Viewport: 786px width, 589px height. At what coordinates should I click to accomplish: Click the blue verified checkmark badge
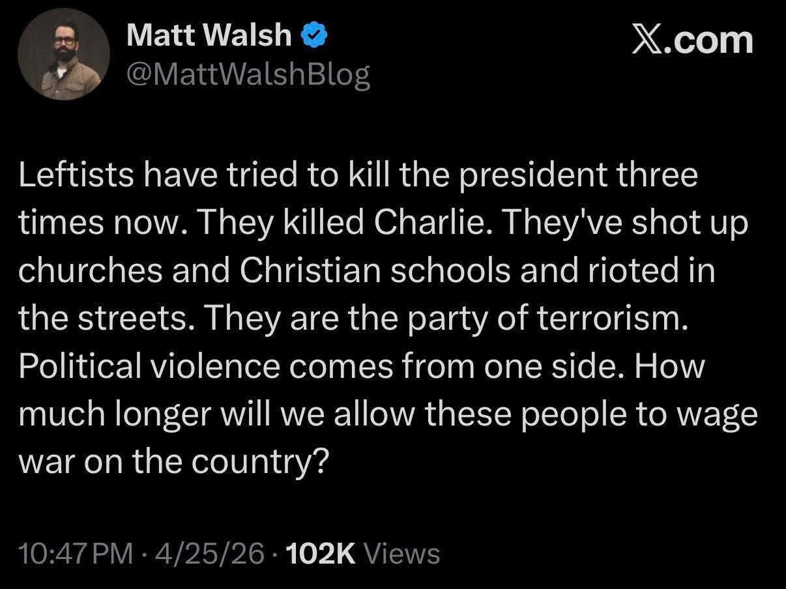pos(313,37)
